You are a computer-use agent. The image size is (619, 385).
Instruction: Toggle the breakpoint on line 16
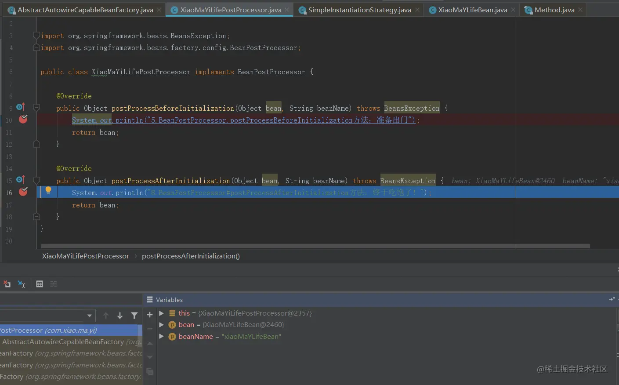(23, 192)
